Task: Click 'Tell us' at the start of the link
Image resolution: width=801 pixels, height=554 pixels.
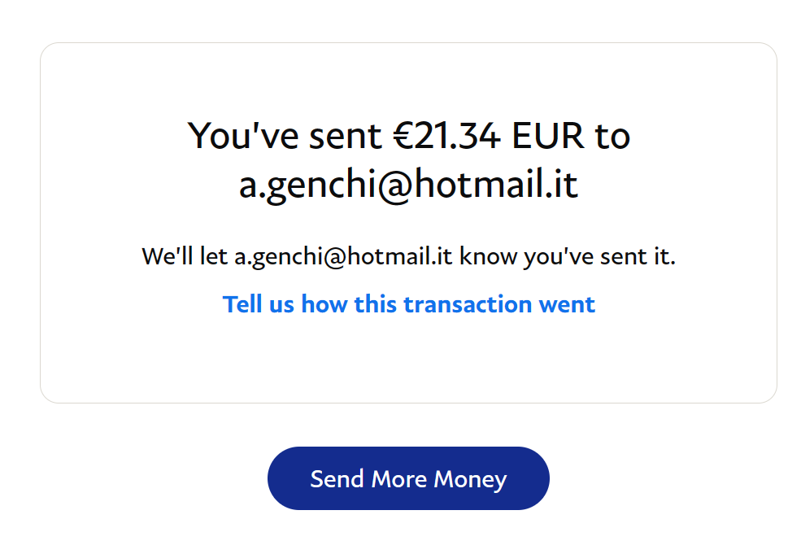Action: (258, 304)
